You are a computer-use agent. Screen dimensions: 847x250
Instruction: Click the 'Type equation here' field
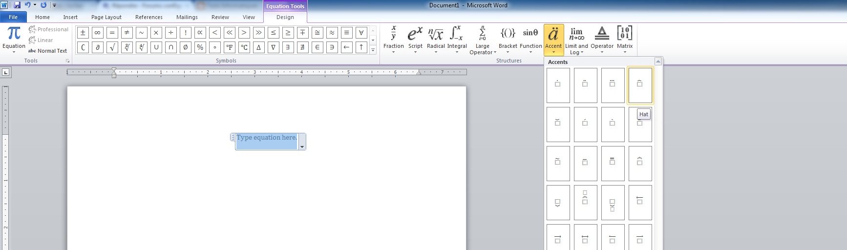tap(267, 138)
